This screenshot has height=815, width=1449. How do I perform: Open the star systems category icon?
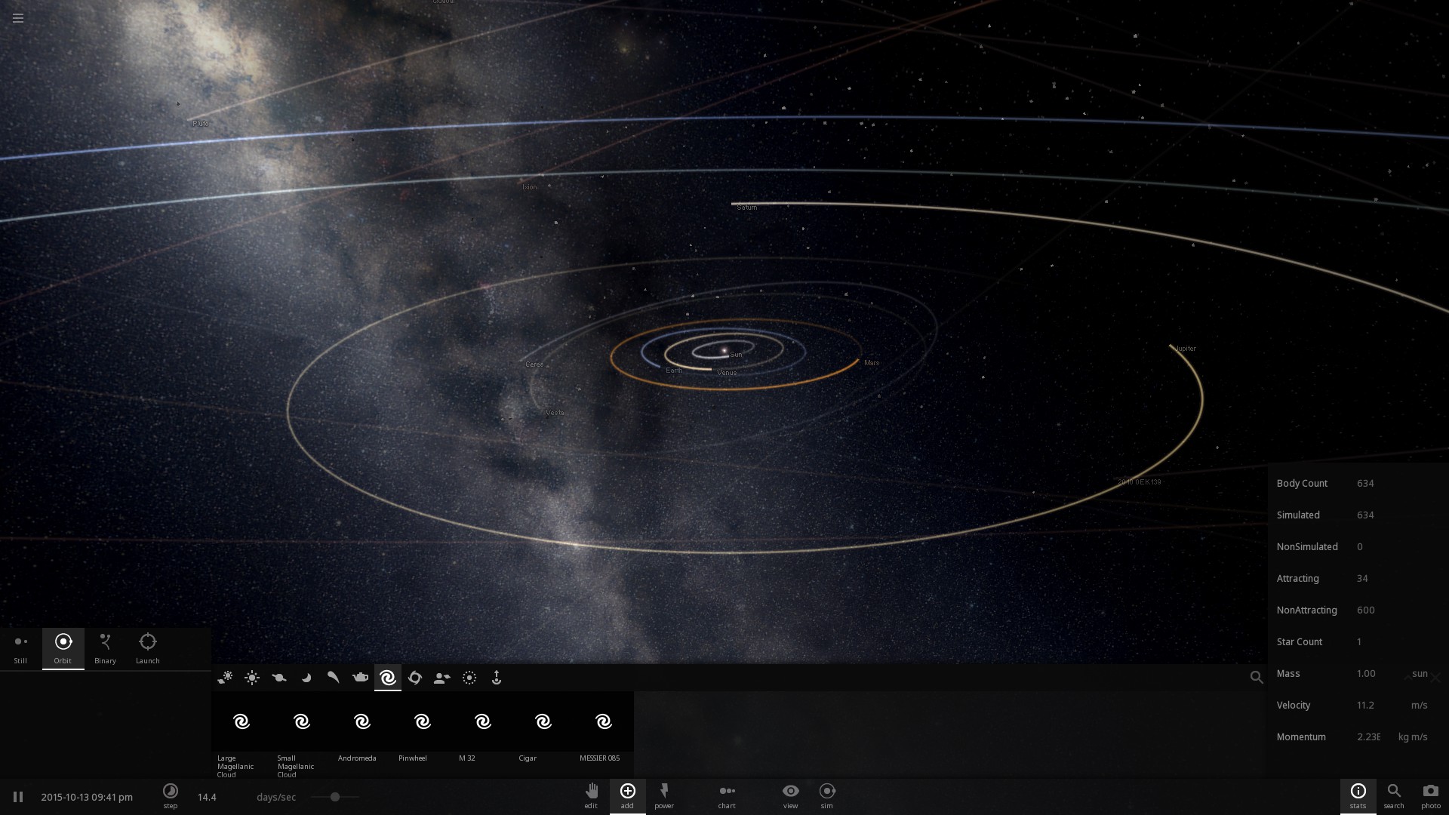click(225, 678)
